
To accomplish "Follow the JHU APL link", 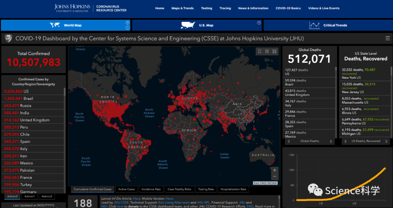I will point(203,203).
